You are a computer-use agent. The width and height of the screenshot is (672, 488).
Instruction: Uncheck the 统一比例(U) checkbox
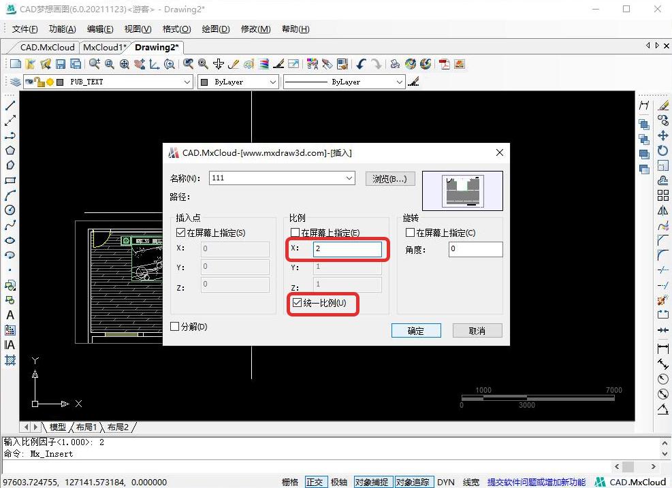coord(296,303)
